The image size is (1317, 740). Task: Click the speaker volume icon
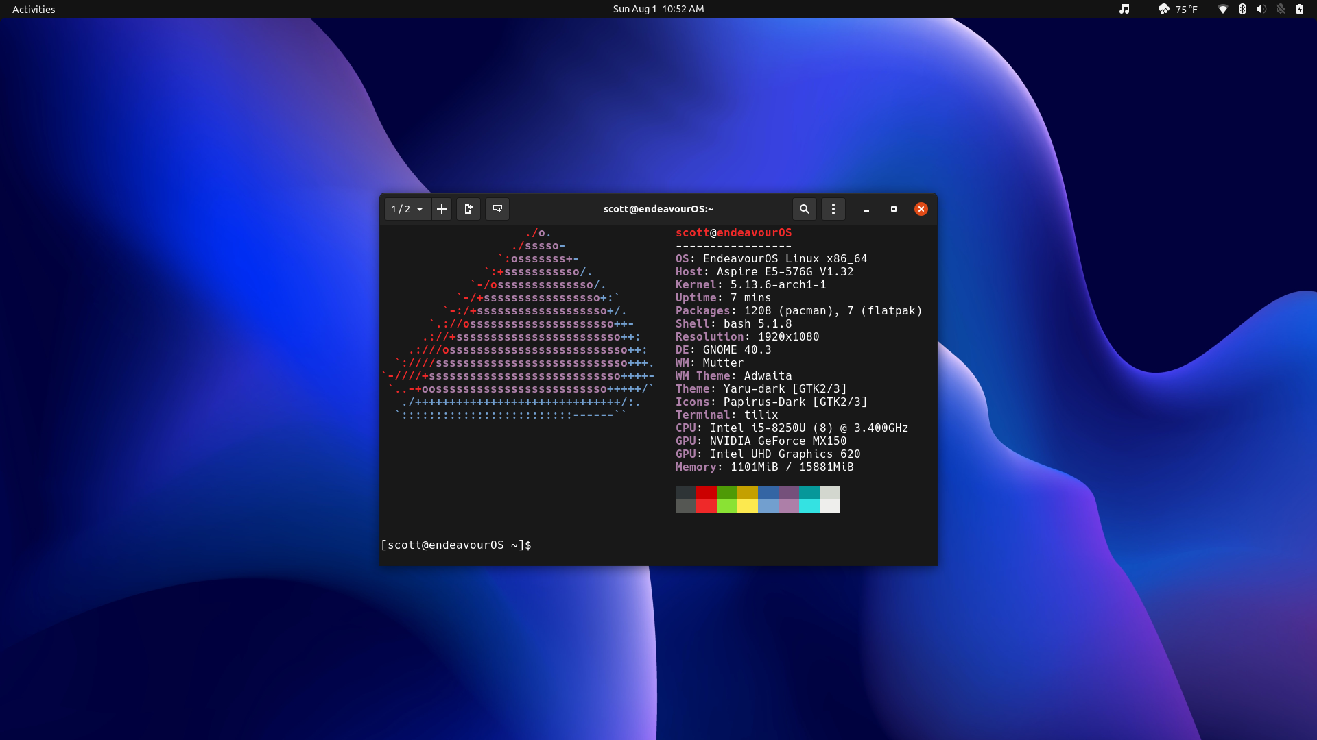tap(1261, 9)
